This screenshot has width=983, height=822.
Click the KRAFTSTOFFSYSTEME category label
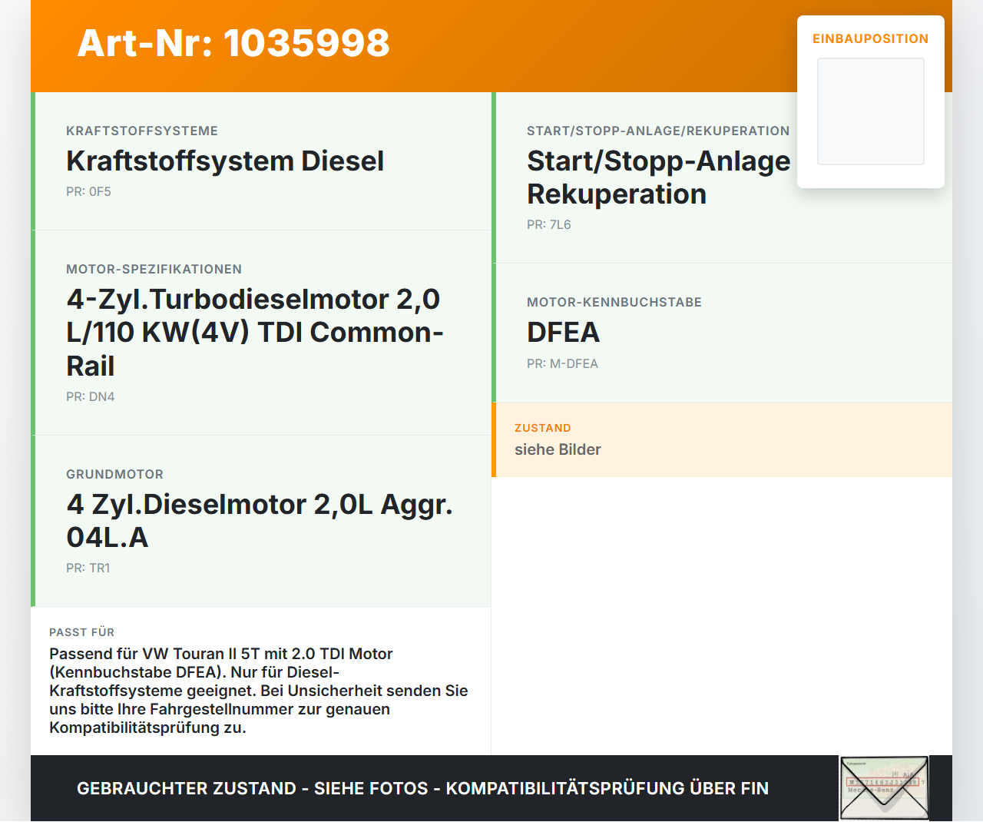click(142, 131)
